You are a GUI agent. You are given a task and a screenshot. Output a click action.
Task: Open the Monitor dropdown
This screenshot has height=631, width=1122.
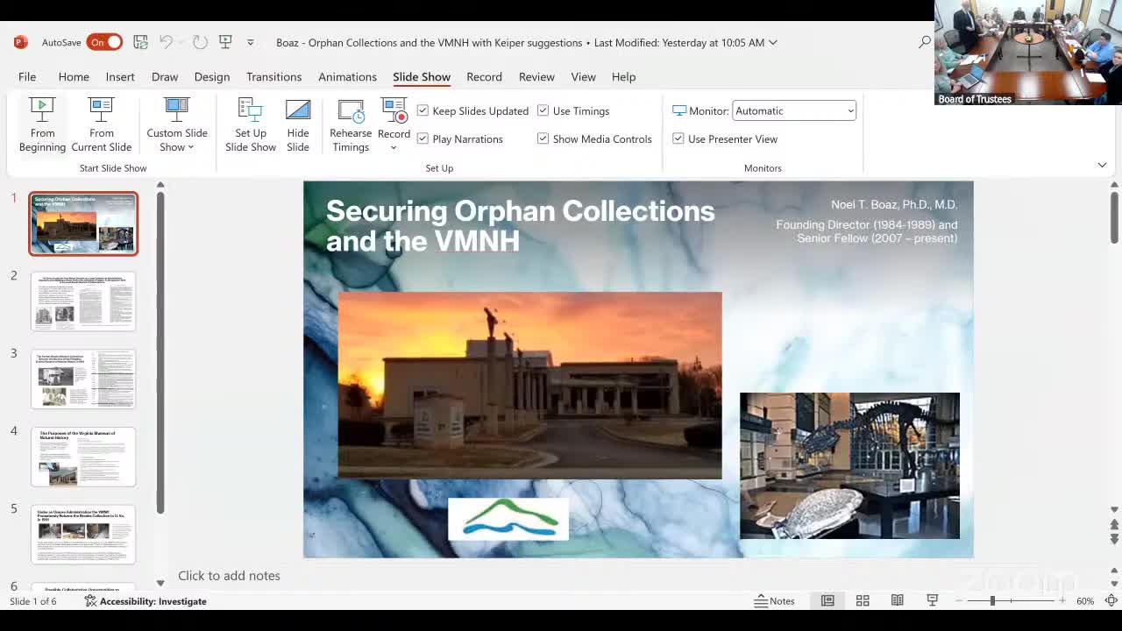pos(794,111)
